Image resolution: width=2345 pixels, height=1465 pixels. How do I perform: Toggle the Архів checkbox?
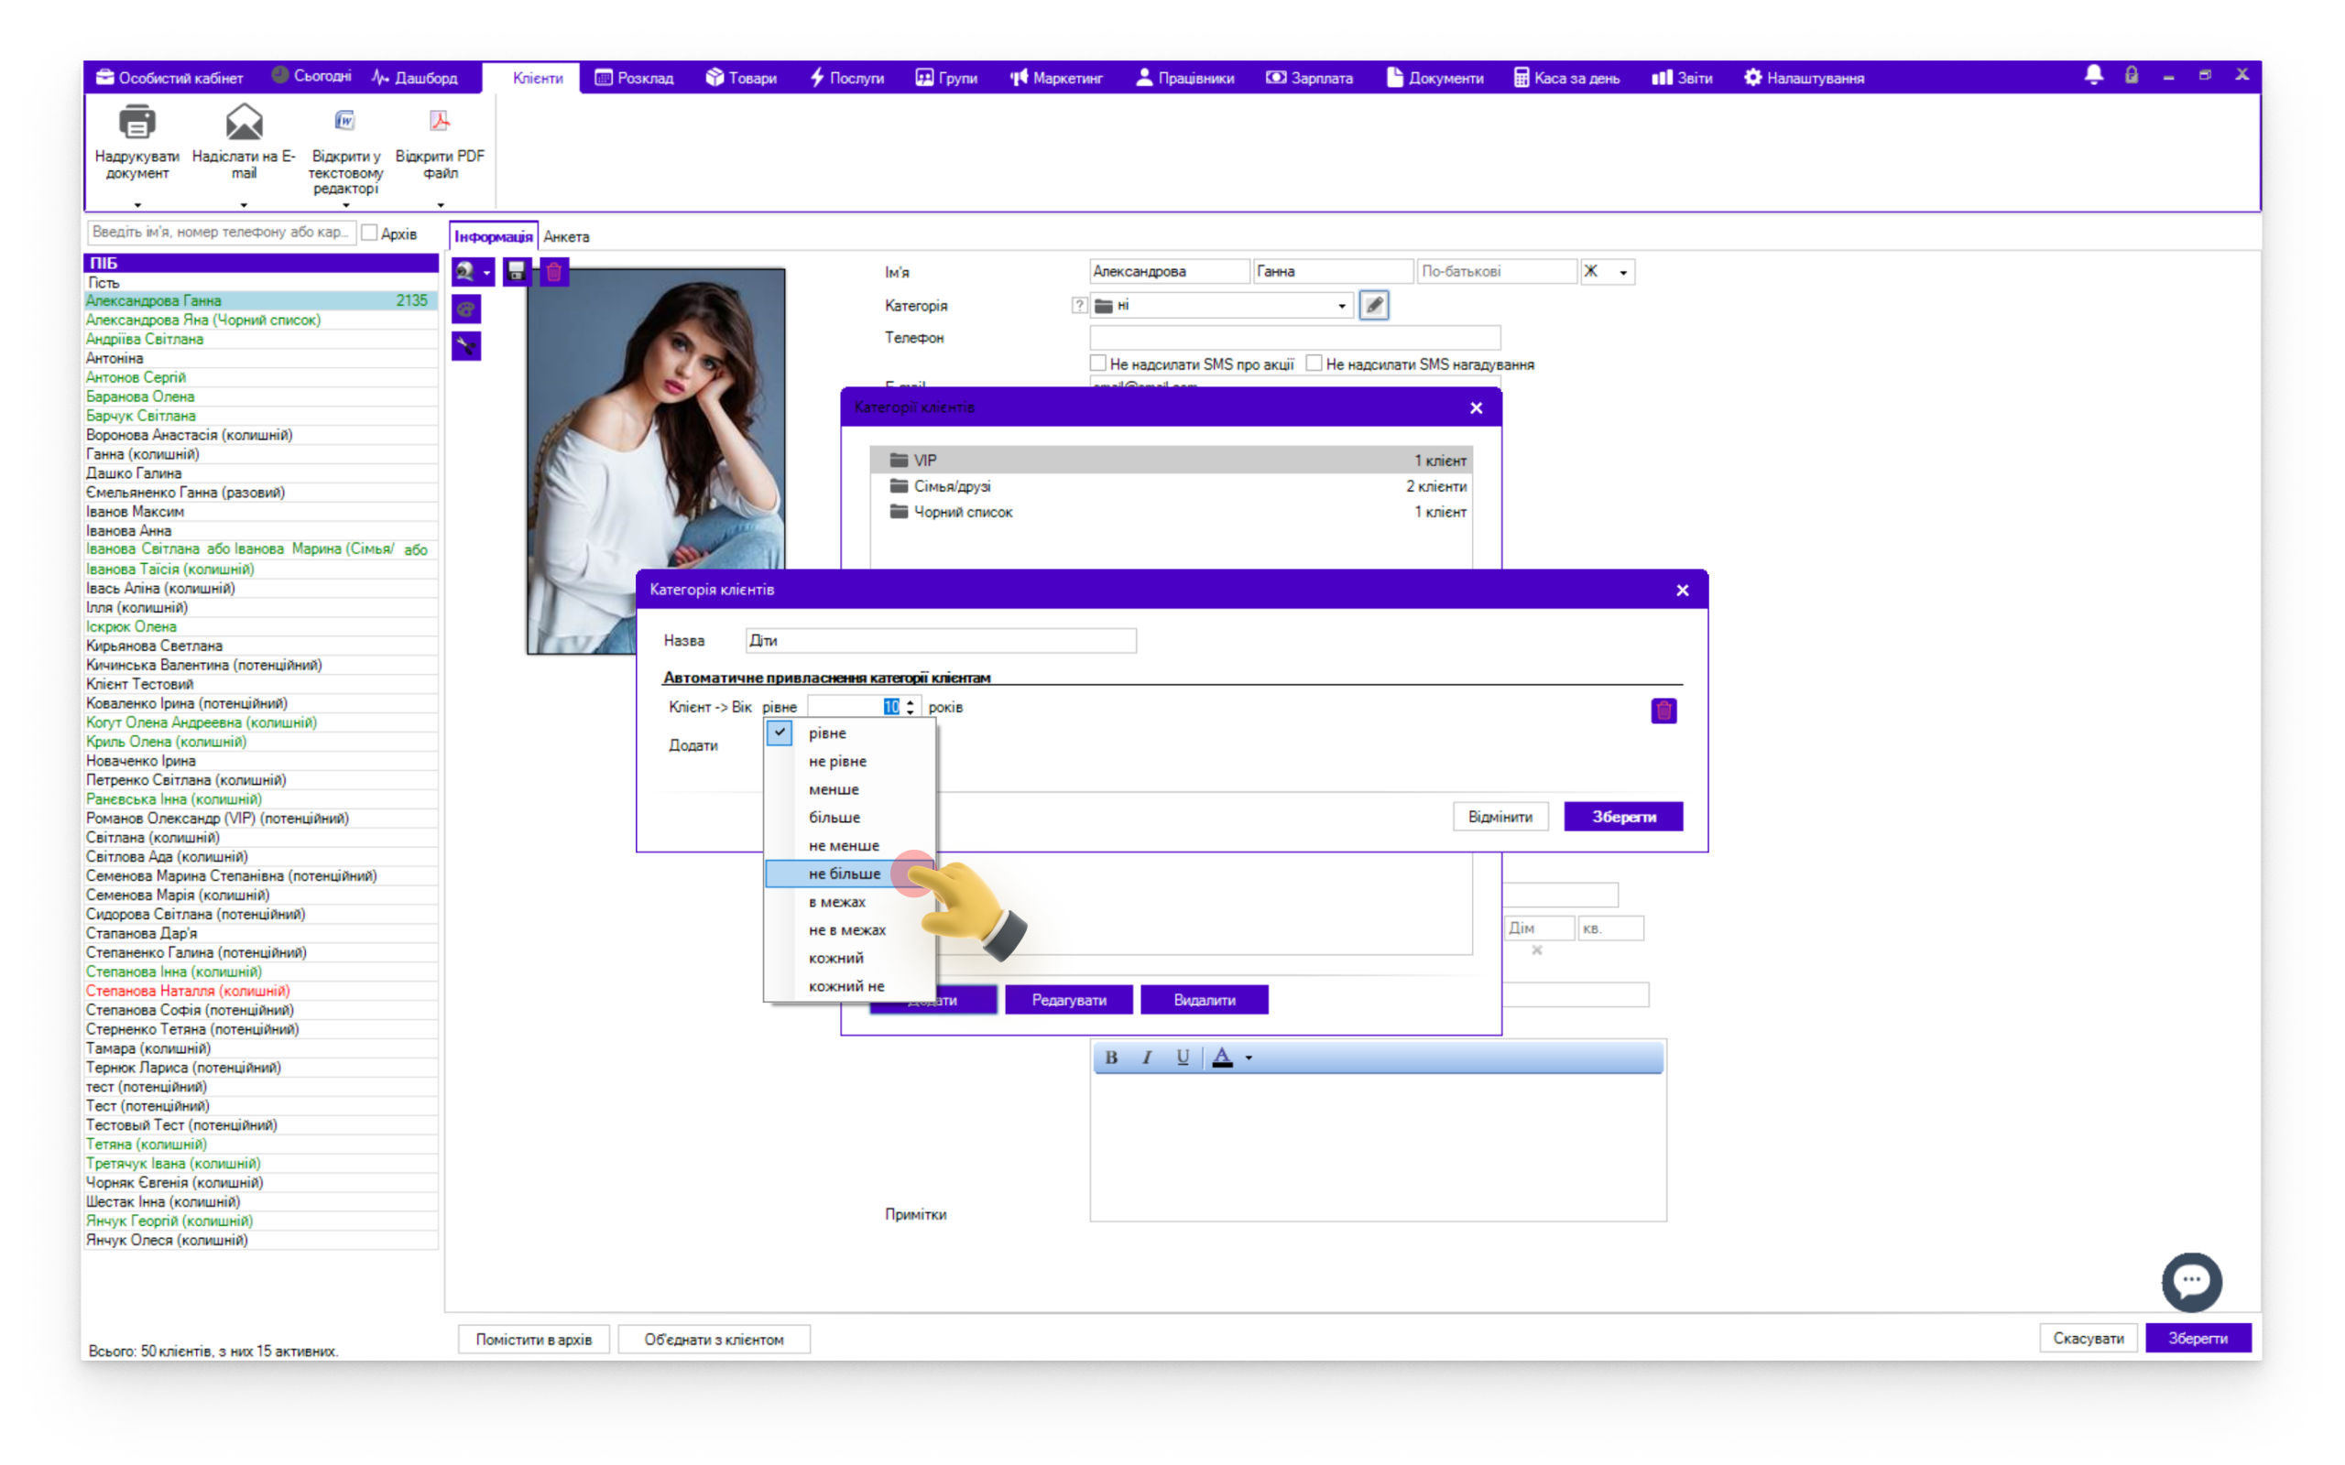pos(369,233)
